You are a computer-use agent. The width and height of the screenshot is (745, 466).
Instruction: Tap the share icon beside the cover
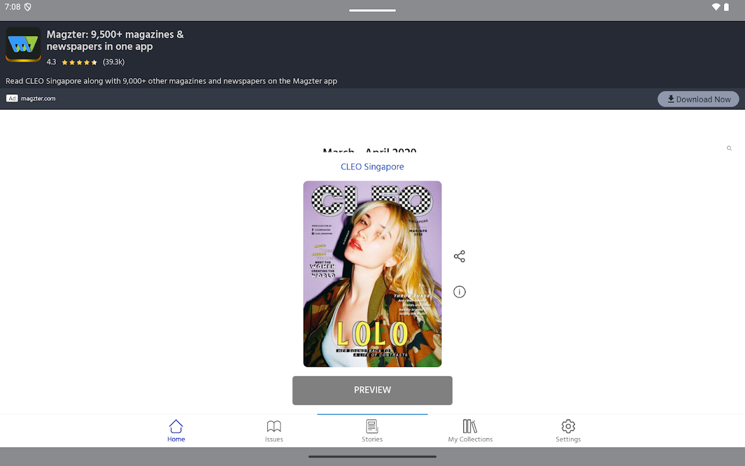coord(459,256)
